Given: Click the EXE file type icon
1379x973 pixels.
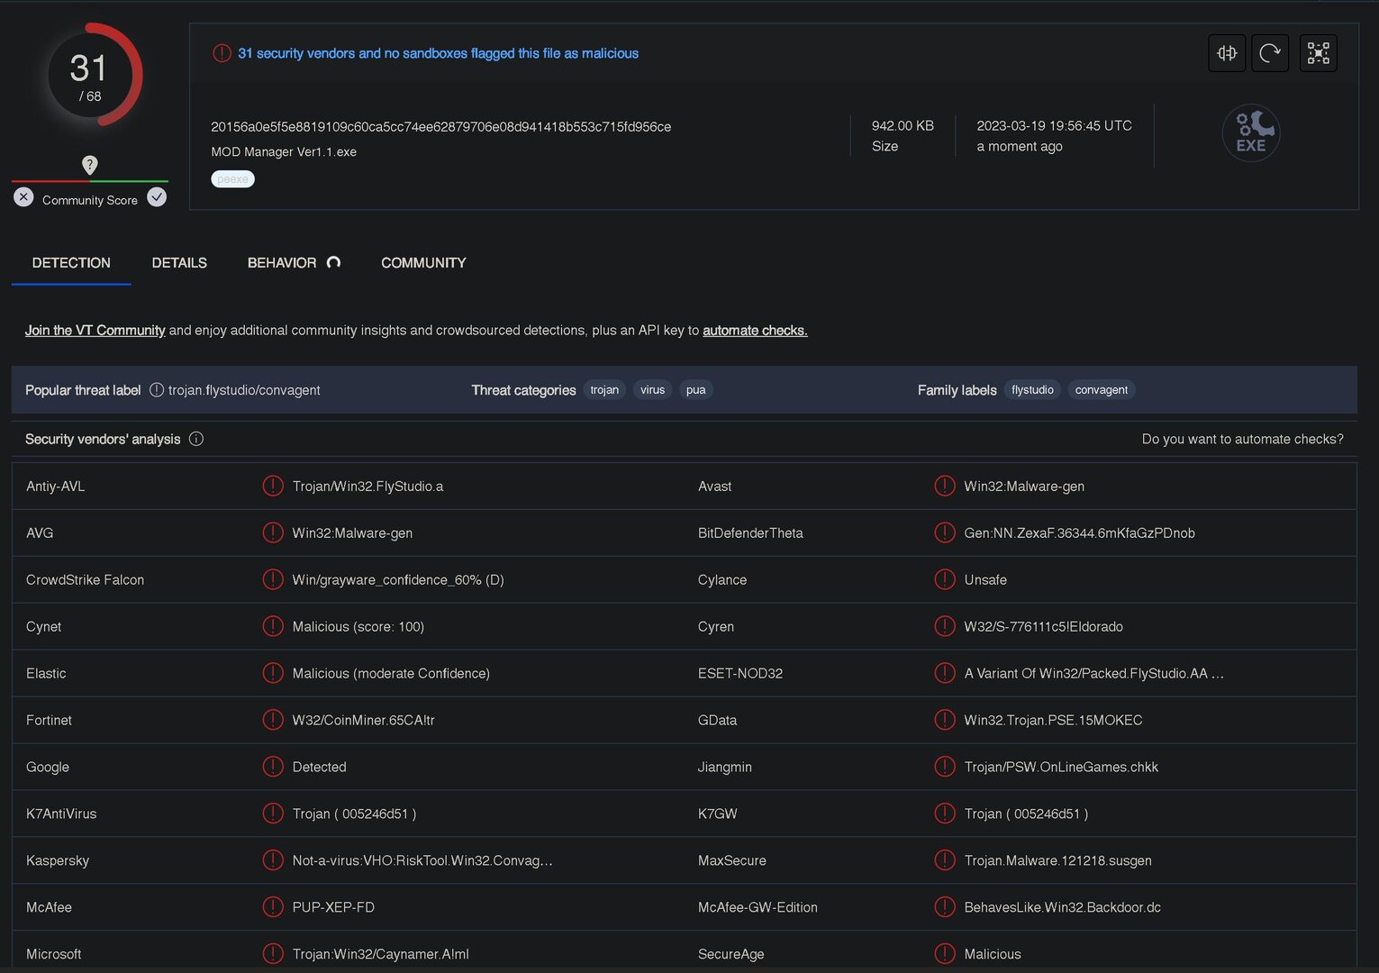Looking at the screenshot, I should [x=1250, y=133].
